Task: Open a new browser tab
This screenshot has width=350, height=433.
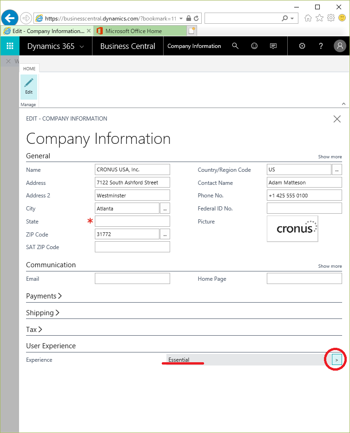Action: click(x=192, y=31)
